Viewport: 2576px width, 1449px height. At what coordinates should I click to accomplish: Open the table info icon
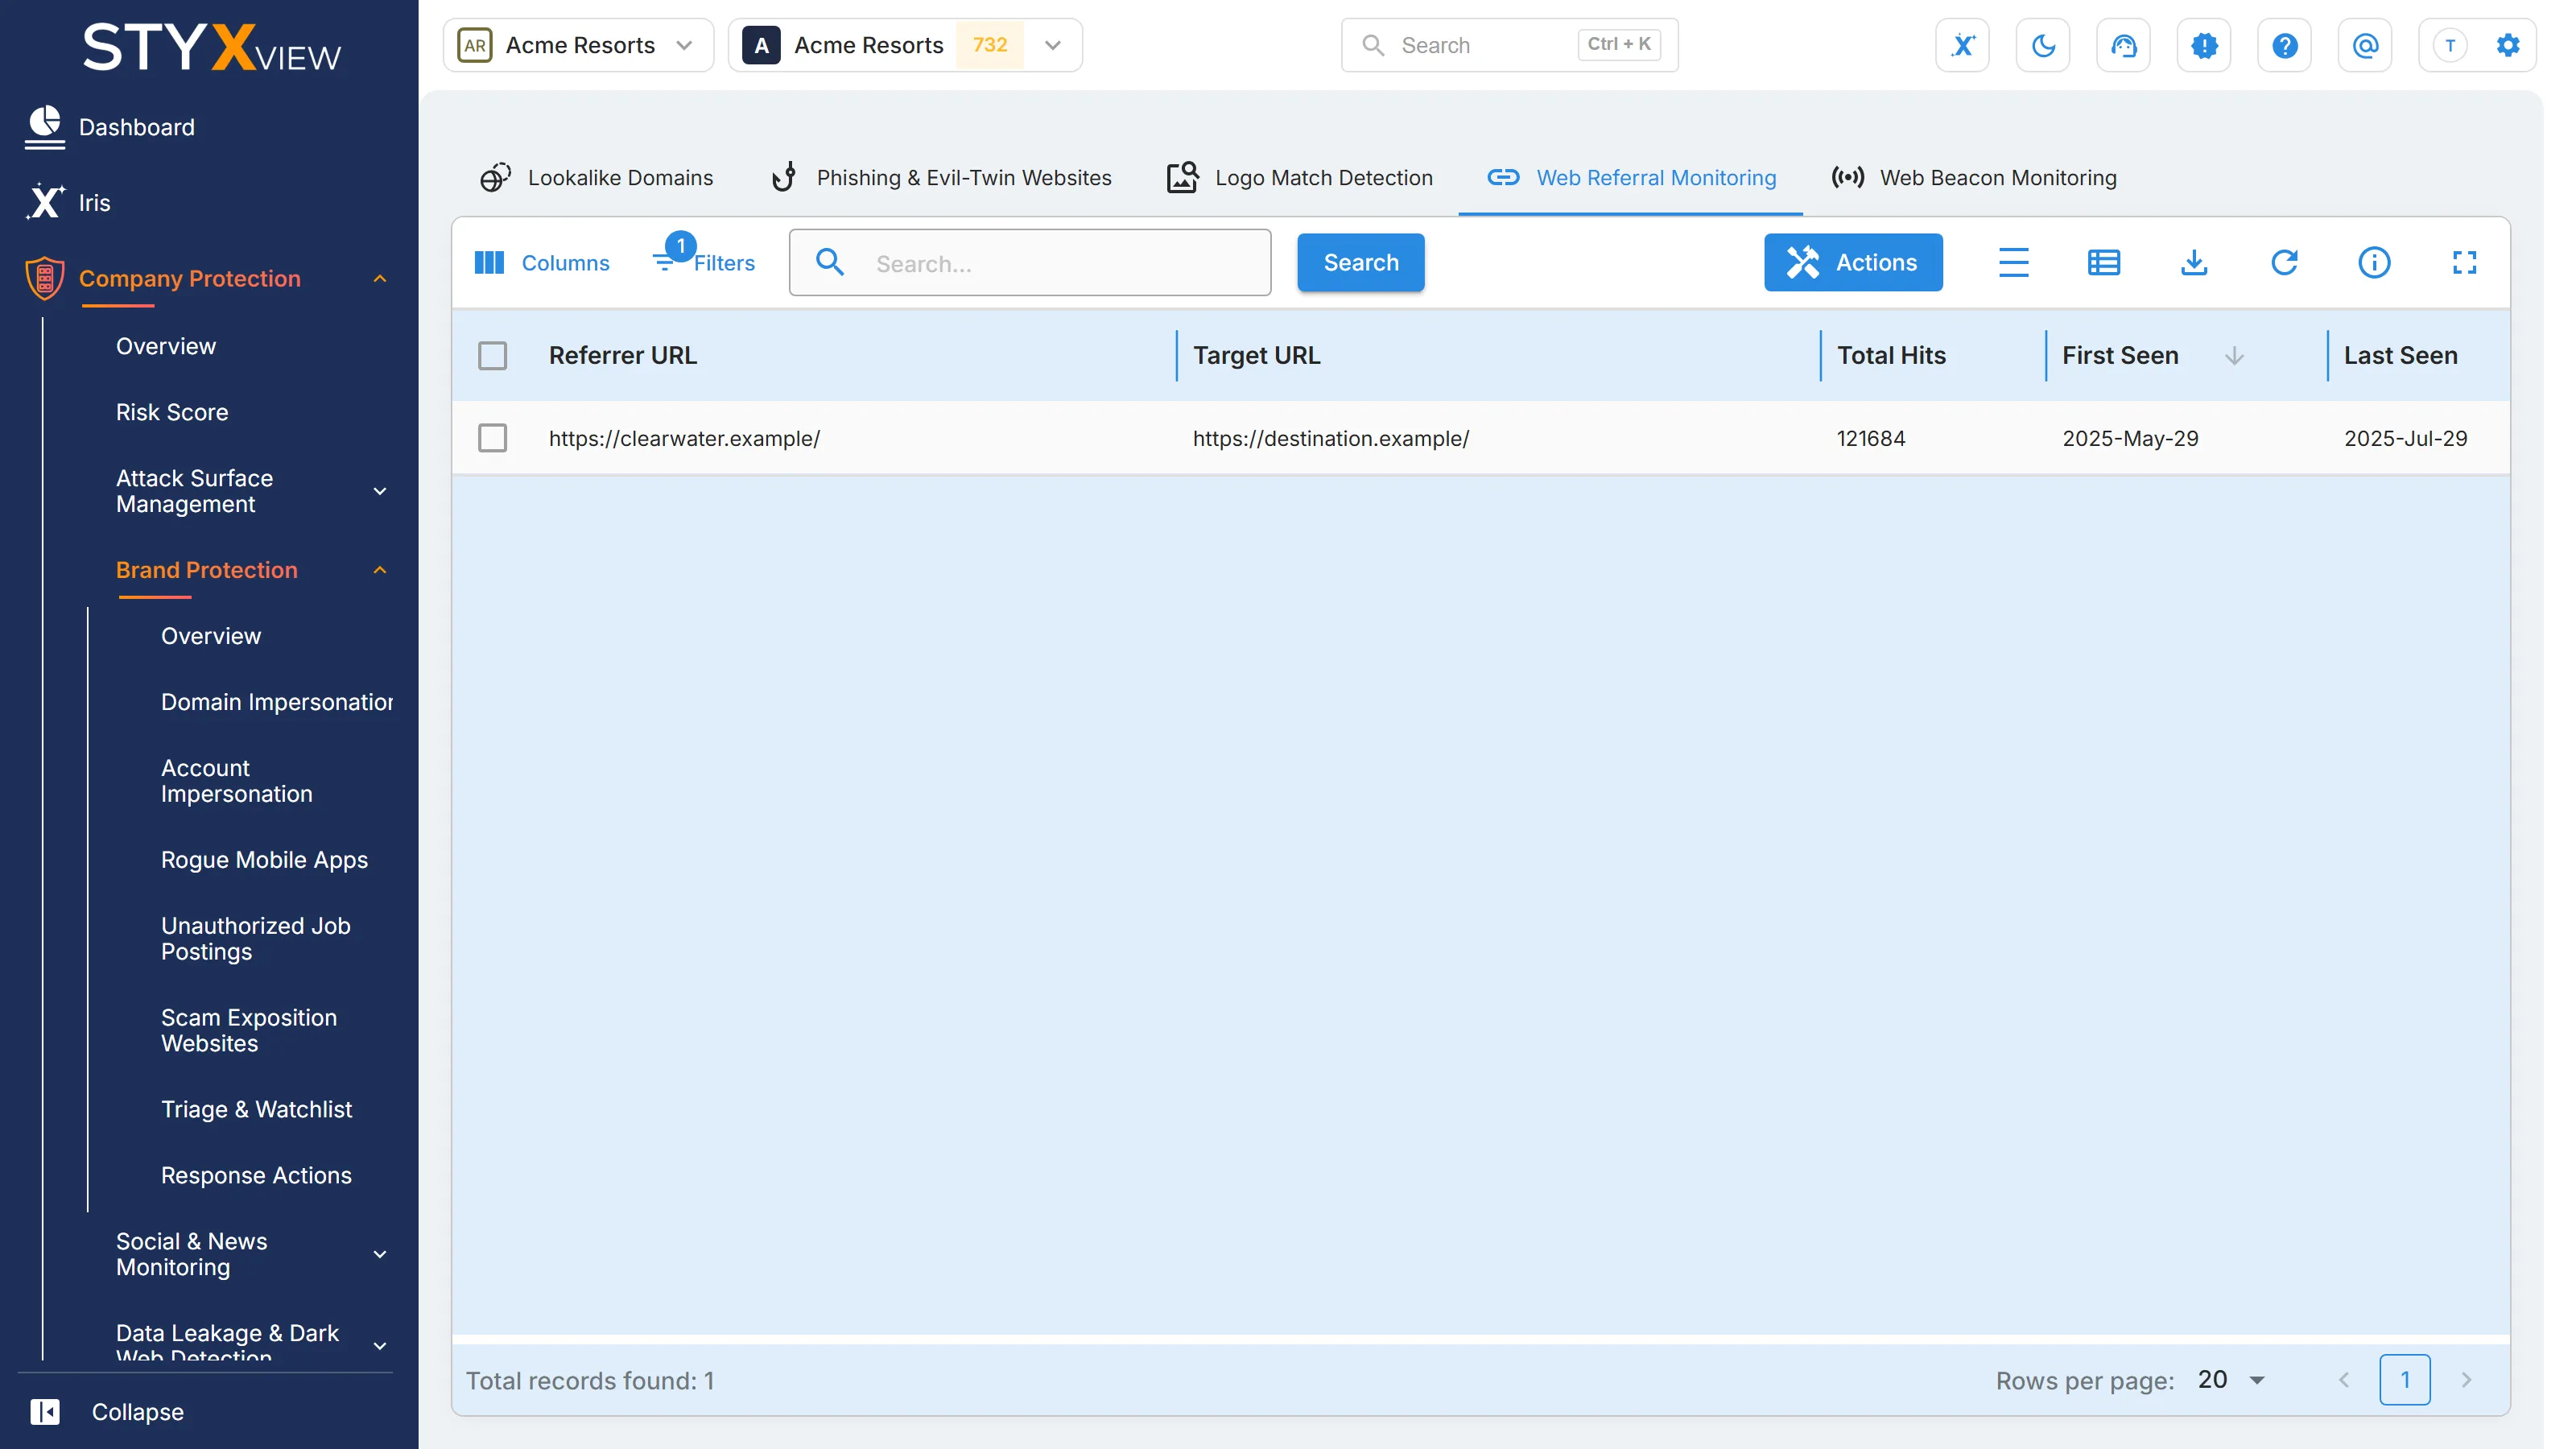click(x=2374, y=263)
